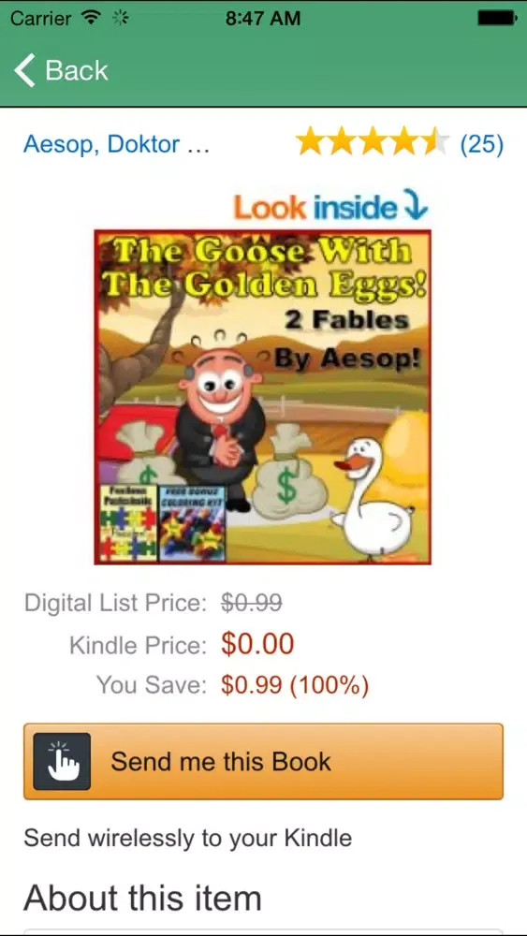Tap the Send wirelessly to your Kindle text
Screen dimensions: 527x936
[187, 838]
